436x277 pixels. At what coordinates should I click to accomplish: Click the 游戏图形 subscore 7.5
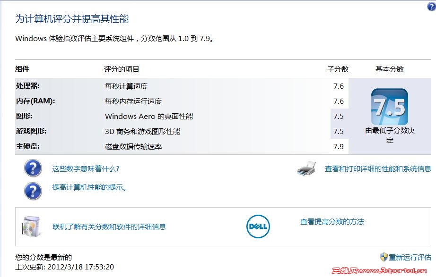pos(338,131)
